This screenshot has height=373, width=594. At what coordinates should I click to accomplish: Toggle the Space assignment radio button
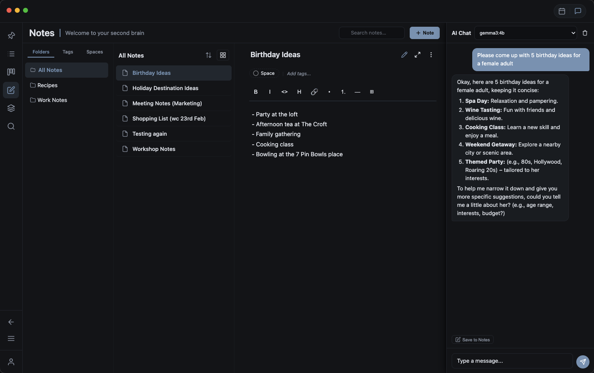[255, 73]
